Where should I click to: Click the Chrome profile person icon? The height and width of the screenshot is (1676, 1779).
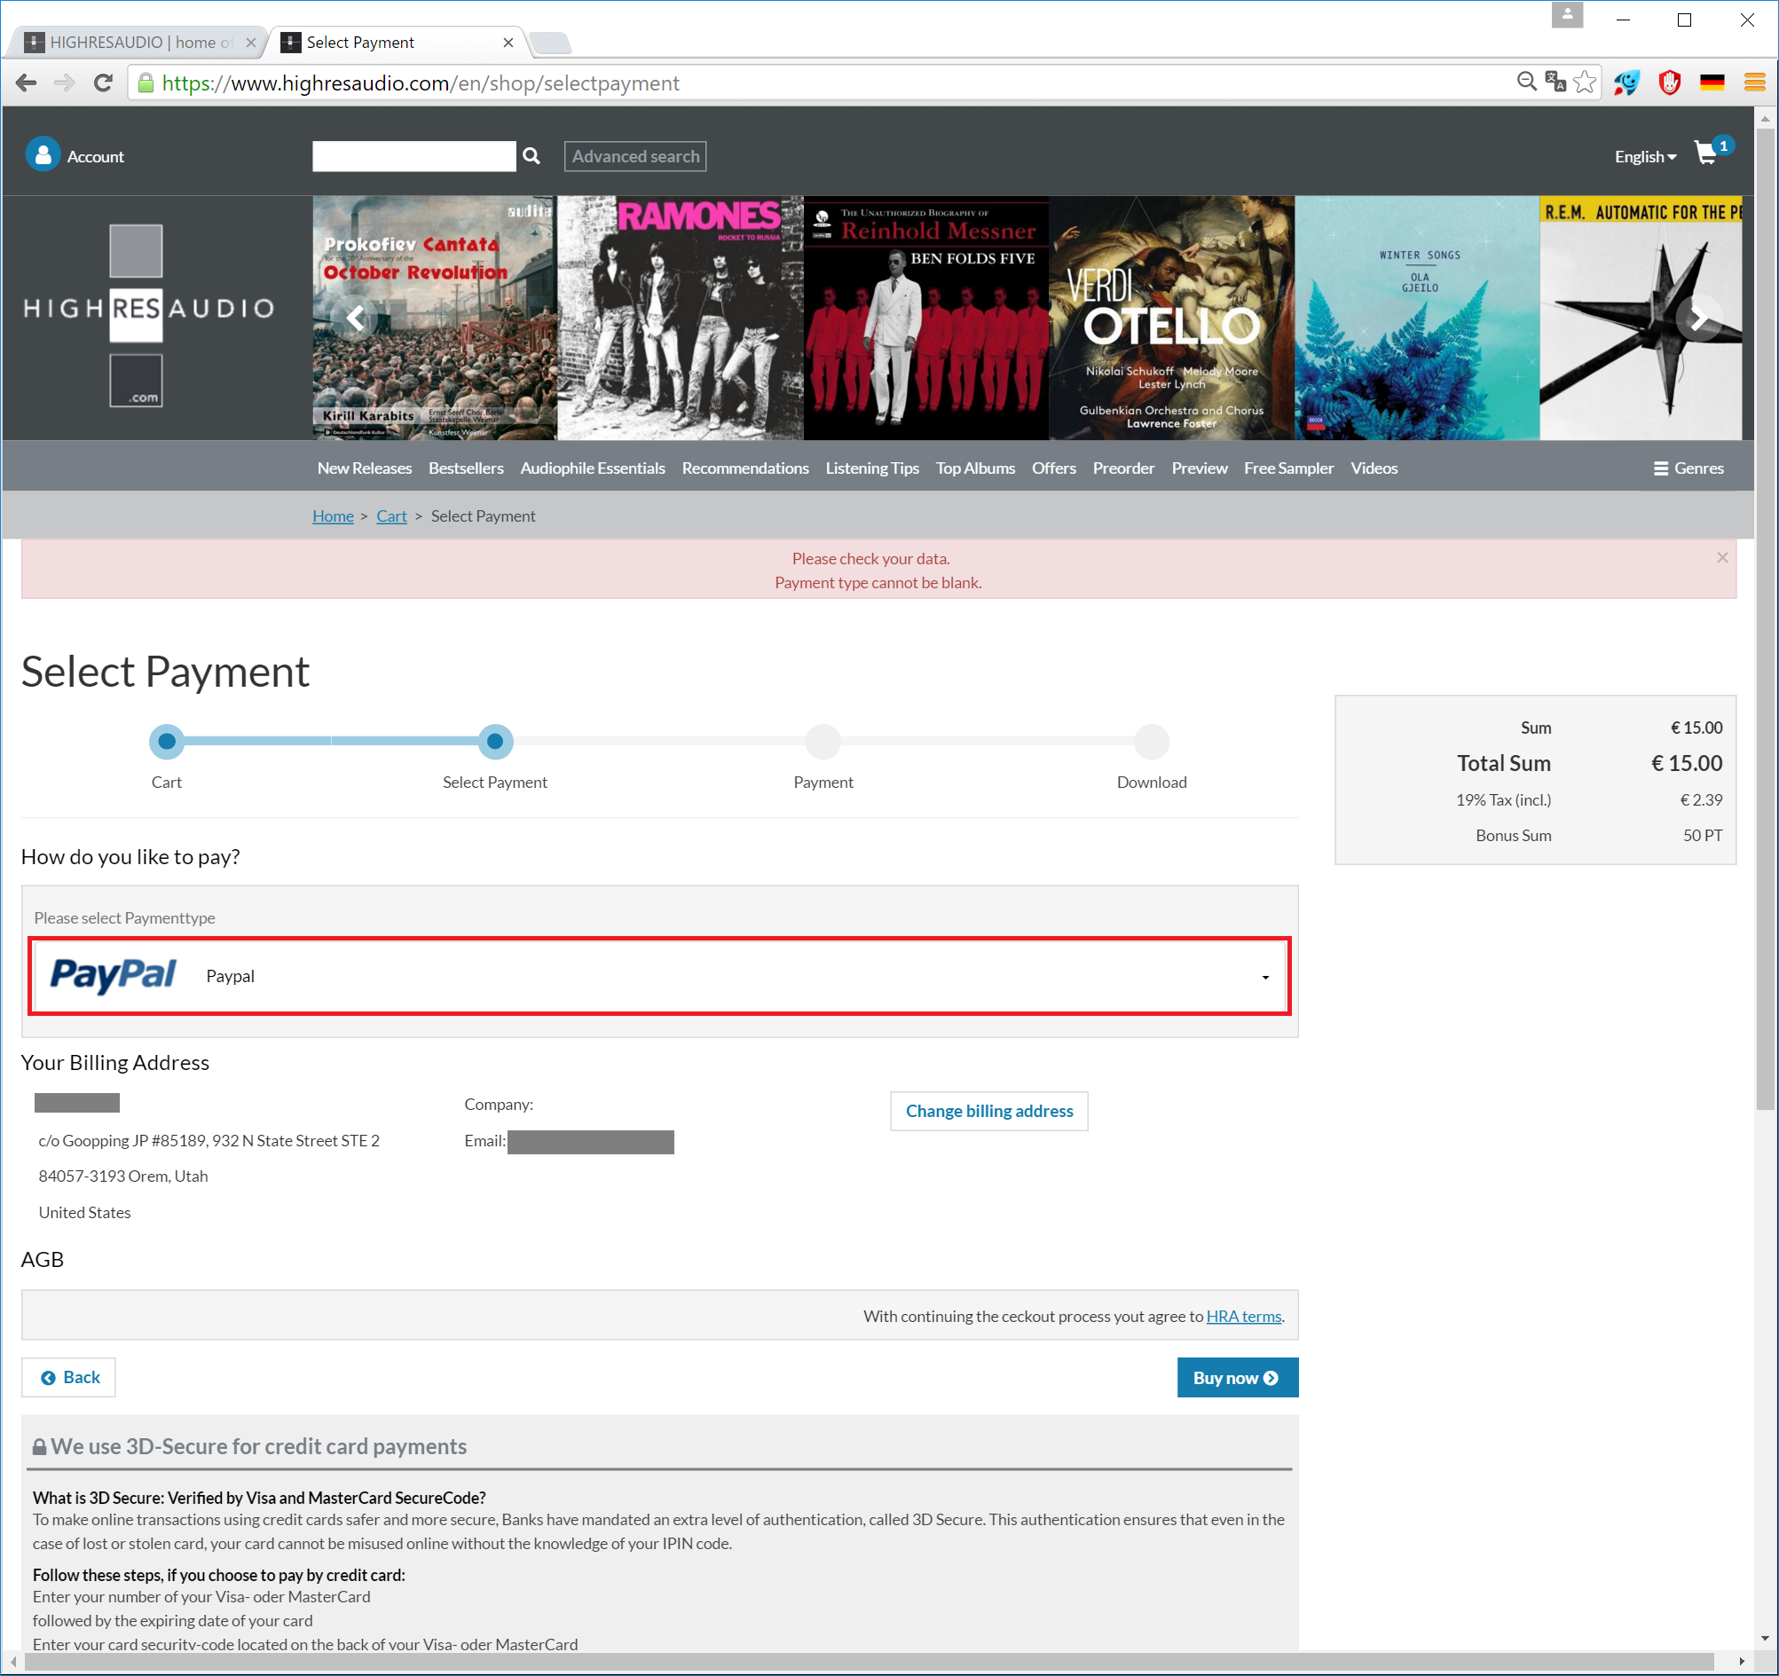click(1567, 14)
